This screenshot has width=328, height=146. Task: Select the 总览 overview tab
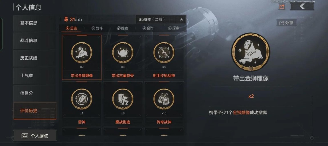[x=72, y=28]
